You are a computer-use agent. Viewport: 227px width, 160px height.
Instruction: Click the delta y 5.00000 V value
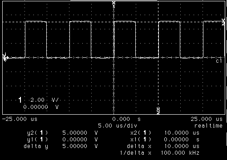[80, 146]
